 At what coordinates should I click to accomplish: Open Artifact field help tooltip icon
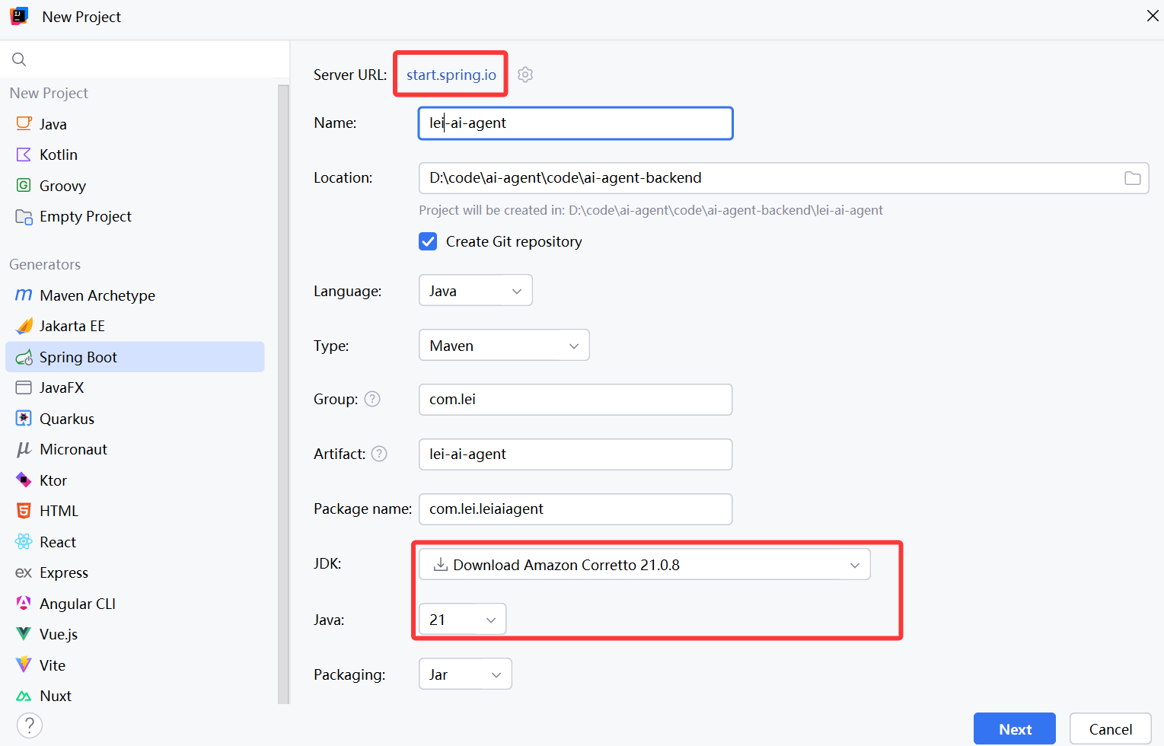[379, 454]
